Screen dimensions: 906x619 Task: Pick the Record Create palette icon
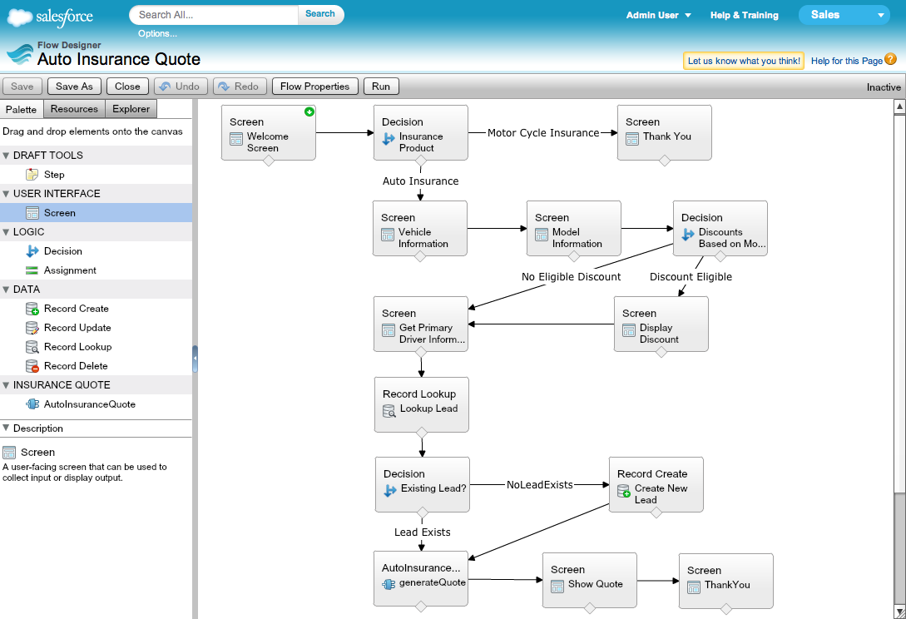32,309
